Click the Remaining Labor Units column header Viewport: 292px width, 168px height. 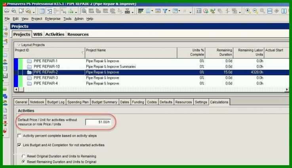click(x=248, y=53)
